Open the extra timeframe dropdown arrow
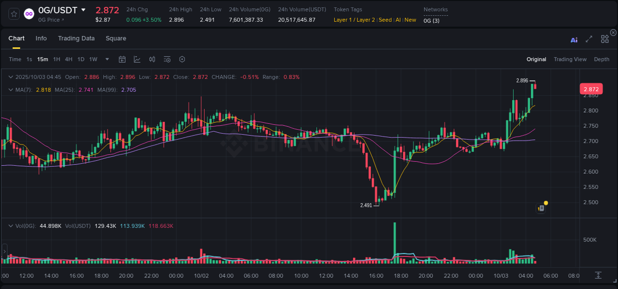This screenshot has width=618, height=289. [x=106, y=59]
